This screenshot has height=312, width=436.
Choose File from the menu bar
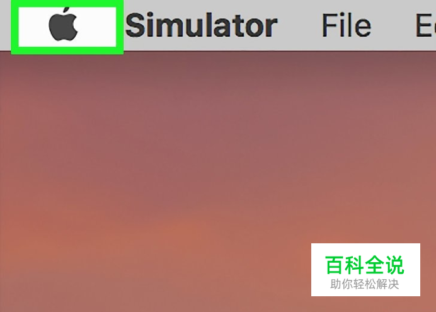tap(347, 25)
